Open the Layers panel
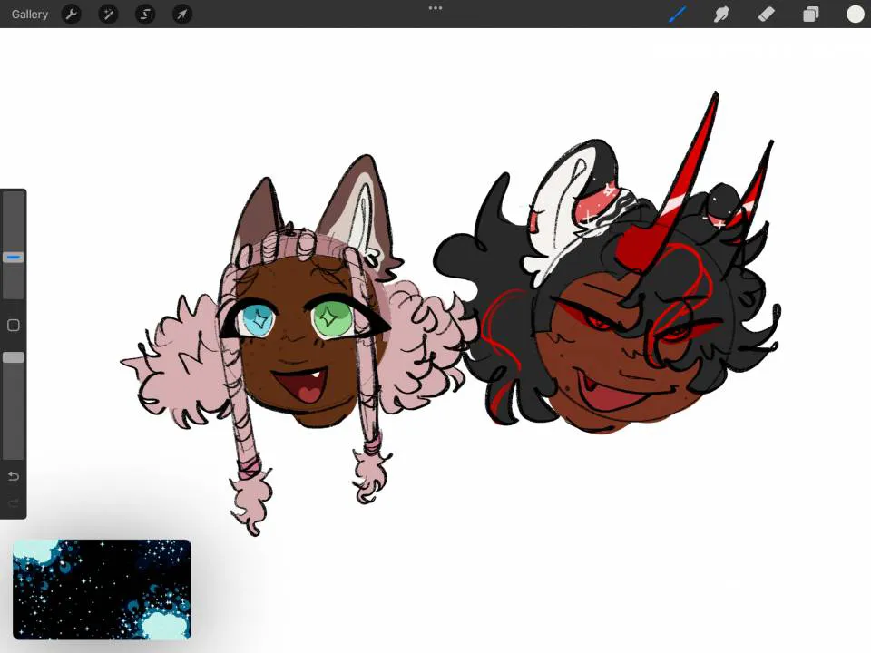 [x=811, y=15]
